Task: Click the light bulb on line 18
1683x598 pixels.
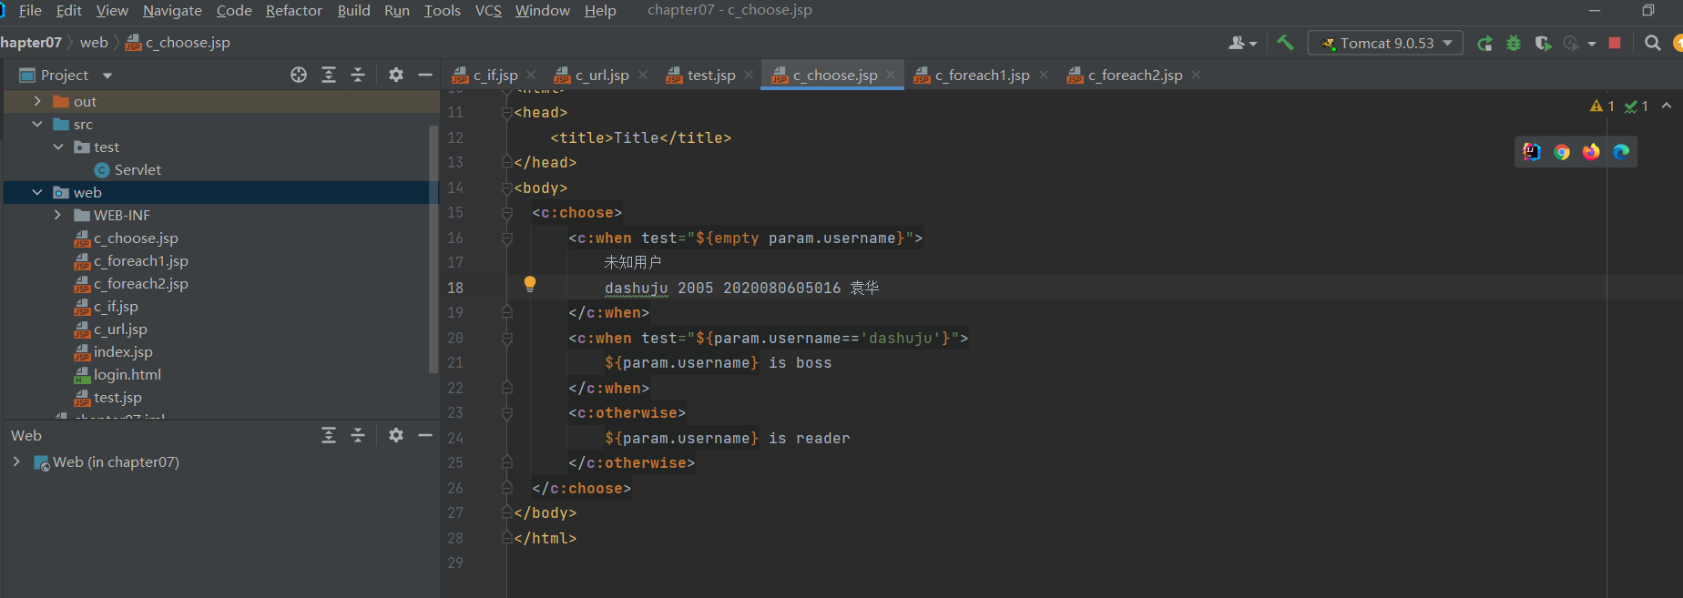Action: pos(530,284)
